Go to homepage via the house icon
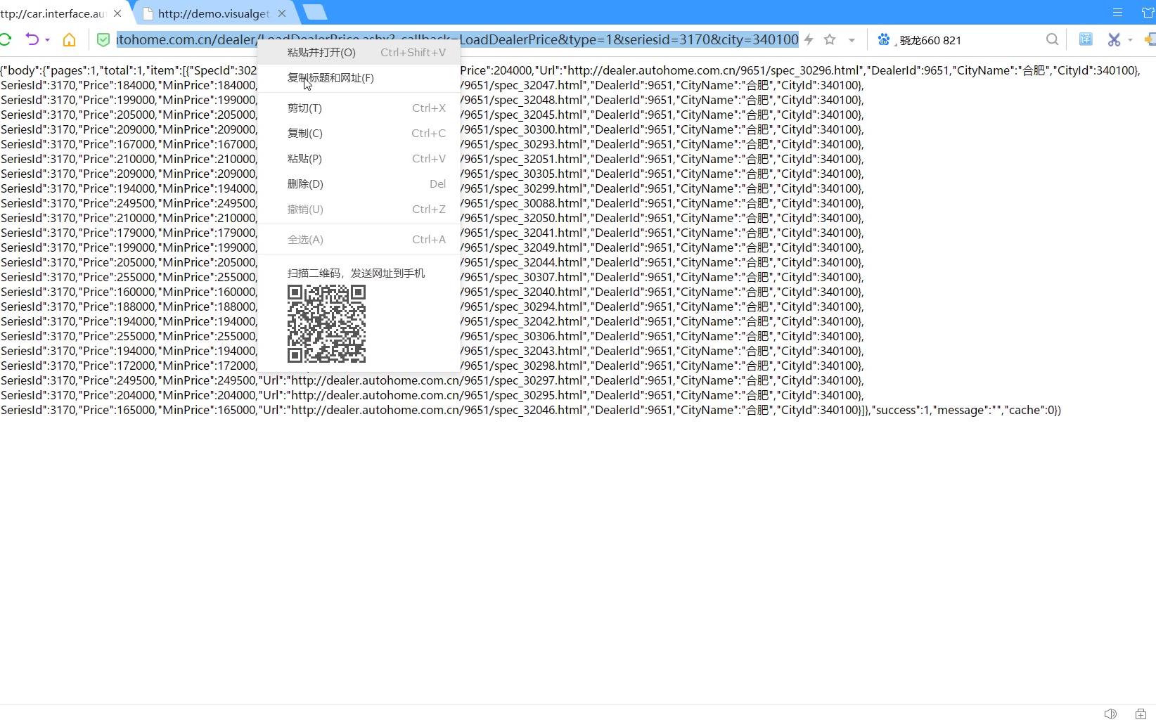The height and width of the screenshot is (722, 1156). 69,40
